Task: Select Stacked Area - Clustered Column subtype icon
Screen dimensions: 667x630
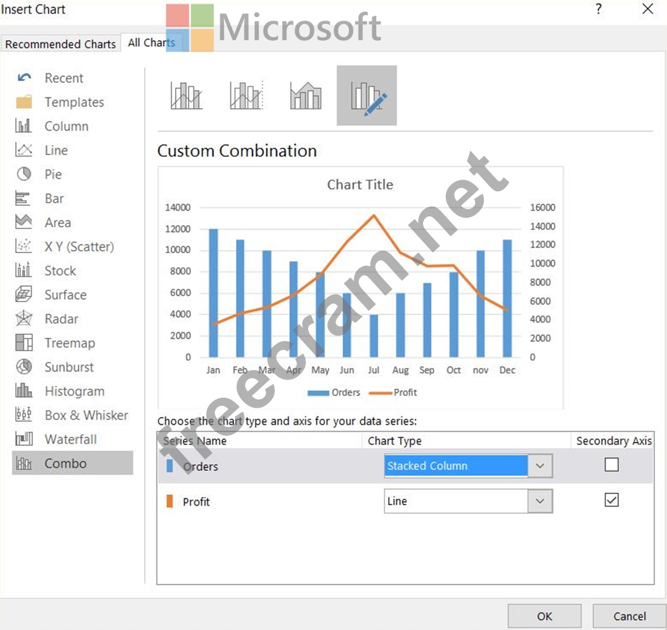Action: (x=306, y=95)
